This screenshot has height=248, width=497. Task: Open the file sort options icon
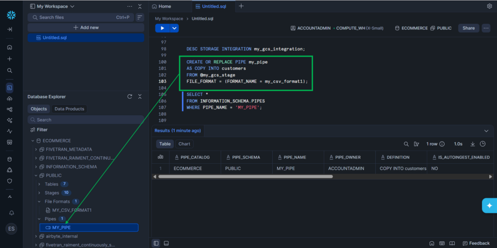point(140,17)
